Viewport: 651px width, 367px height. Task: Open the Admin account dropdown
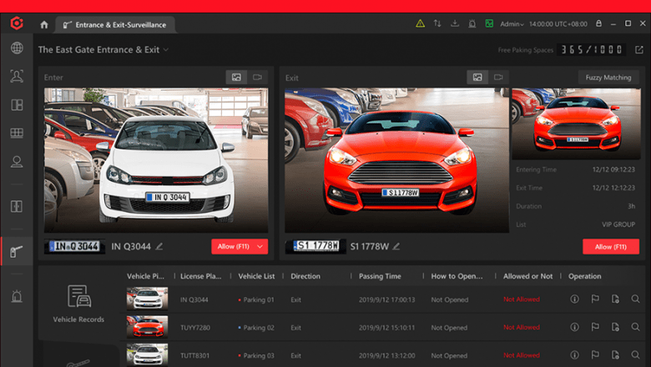coord(512,24)
